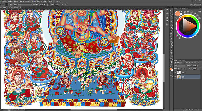Screen dimensions: 202x111
Task: Select the Eyedropper tool
Action: pyautogui.click(x=171, y=25)
